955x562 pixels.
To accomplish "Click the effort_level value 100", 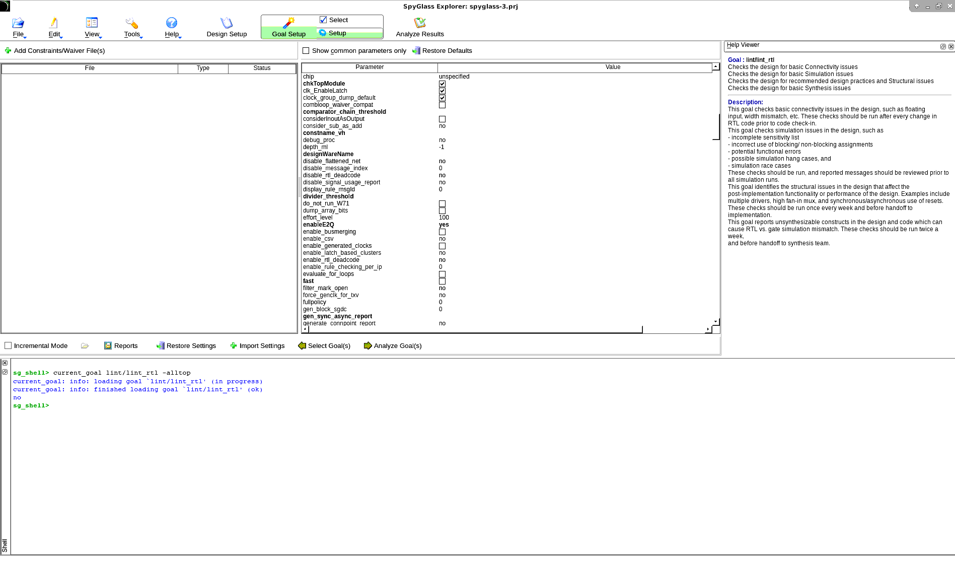I will pos(444,218).
